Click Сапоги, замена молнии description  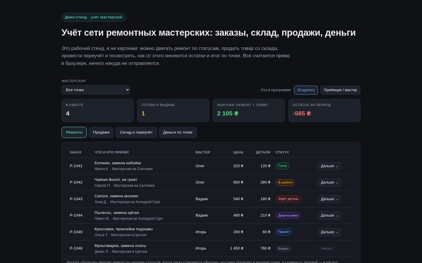116,196
